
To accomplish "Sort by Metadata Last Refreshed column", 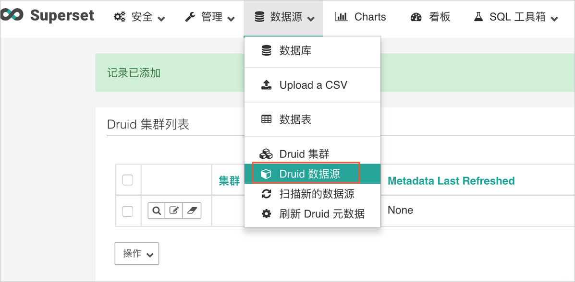I will coord(451,180).
